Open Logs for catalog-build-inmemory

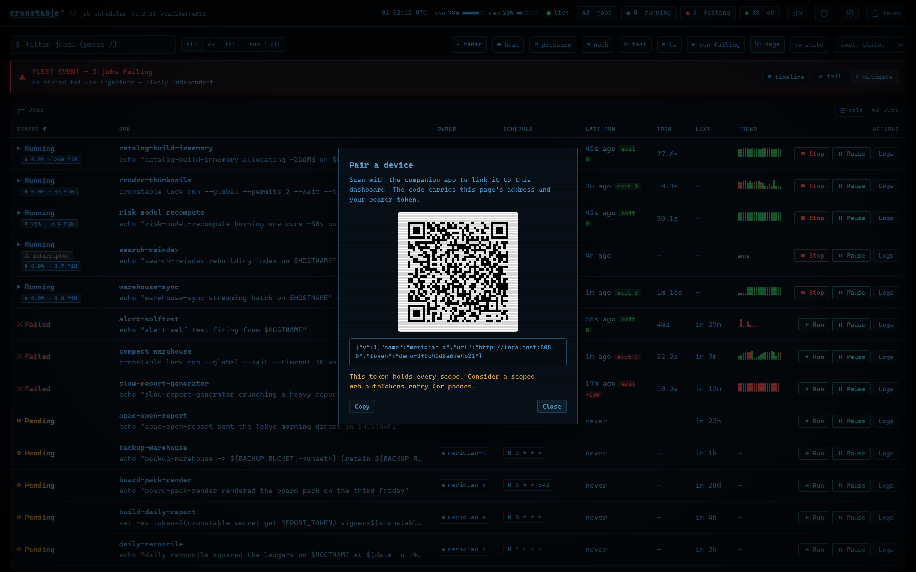(886, 154)
